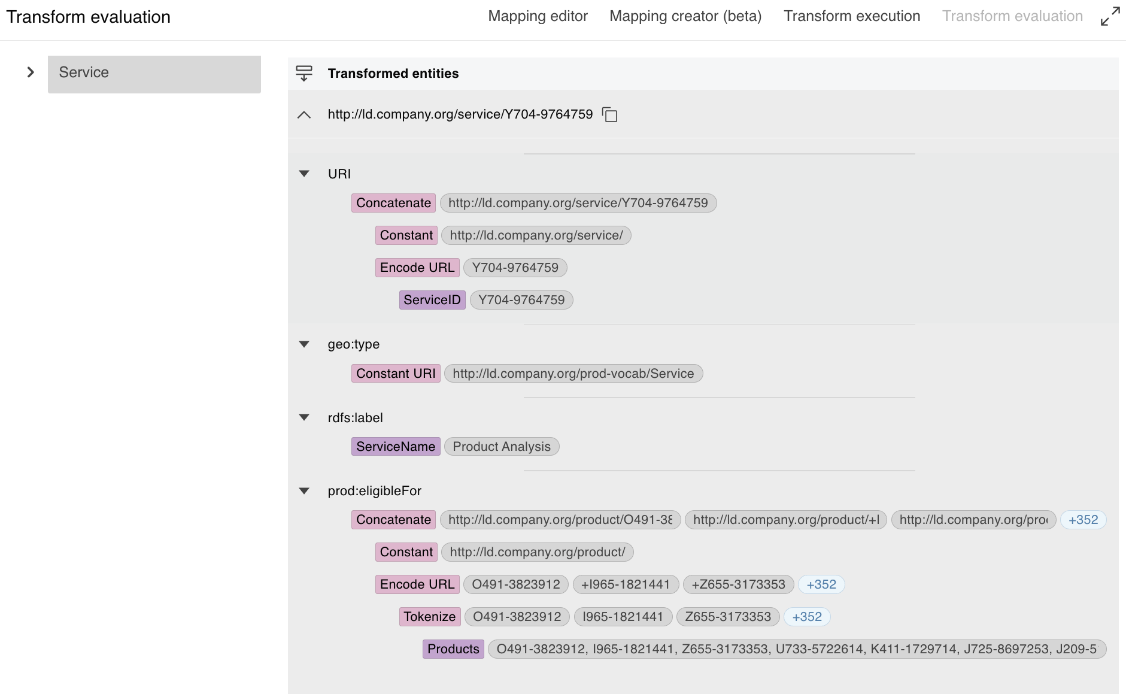Click the Concatenate value chip ending in product/+I
Viewport: 1126px width, 694px height.
786,520
